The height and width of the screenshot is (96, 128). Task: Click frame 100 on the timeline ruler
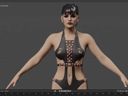(48, 94)
